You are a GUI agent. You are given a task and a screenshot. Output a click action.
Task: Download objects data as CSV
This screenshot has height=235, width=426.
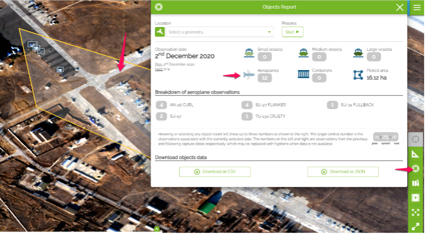216,172
